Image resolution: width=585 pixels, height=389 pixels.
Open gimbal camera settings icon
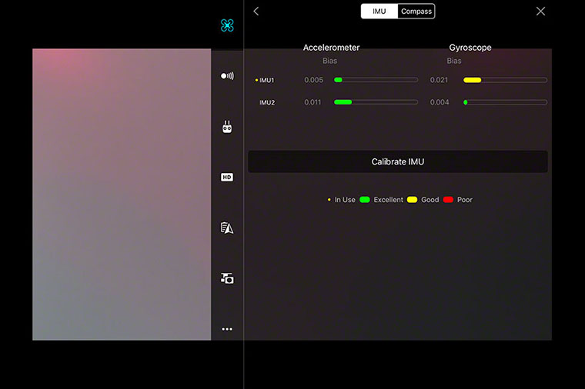(227, 278)
